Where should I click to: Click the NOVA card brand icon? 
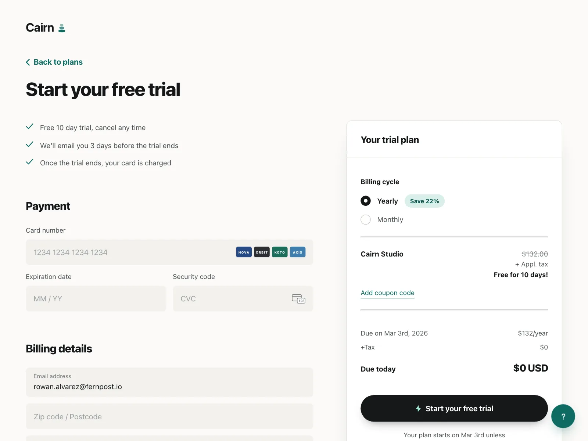[x=244, y=252]
